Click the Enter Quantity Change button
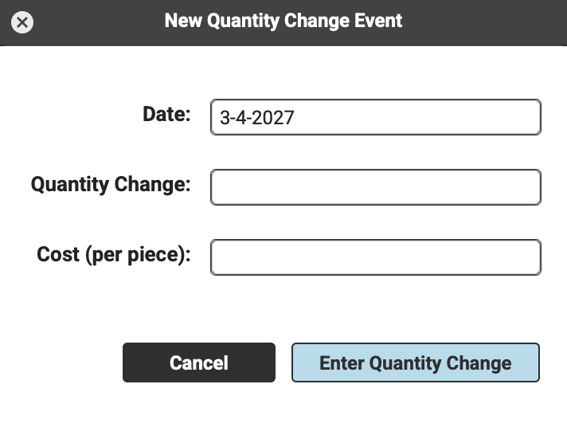567x435 pixels. (x=415, y=363)
